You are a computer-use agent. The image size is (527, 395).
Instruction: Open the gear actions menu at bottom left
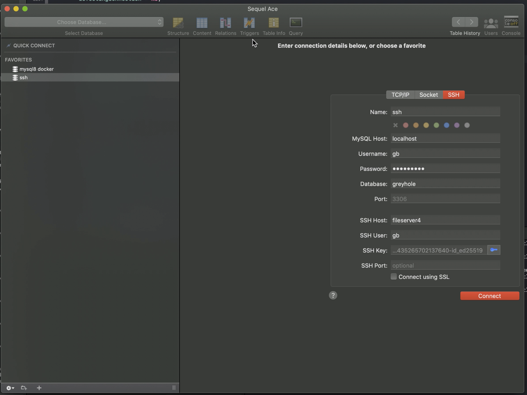(10, 388)
